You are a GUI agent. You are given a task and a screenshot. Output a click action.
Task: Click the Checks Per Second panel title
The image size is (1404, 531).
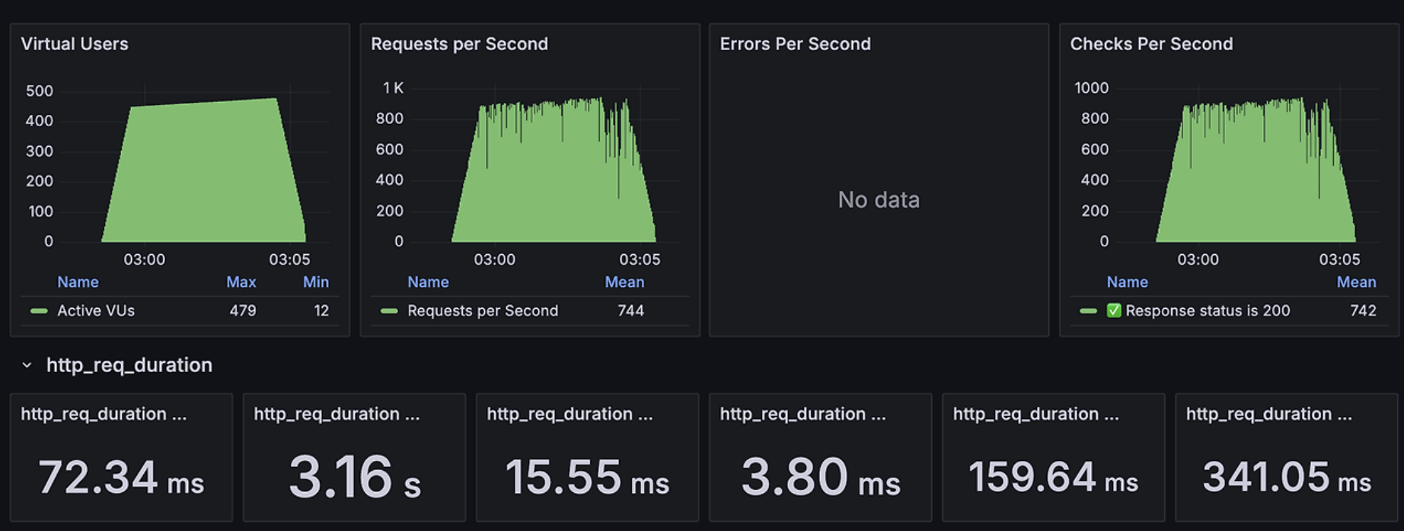pos(1151,44)
